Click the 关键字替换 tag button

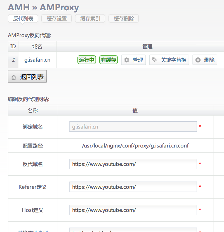[x=169, y=60]
